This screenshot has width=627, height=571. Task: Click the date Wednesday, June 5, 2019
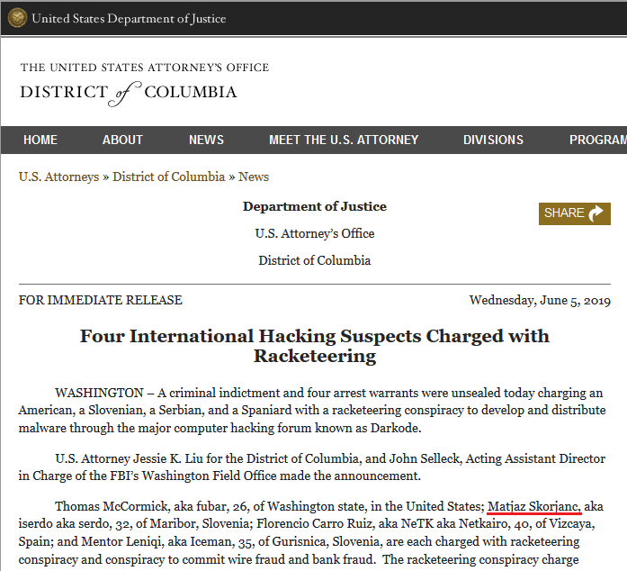(541, 300)
